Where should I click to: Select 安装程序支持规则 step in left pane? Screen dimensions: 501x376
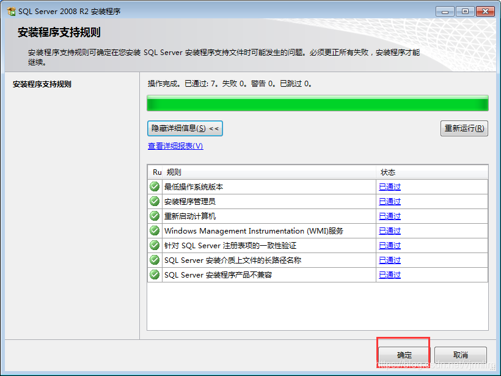pyautogui.click(x=42, y=84)
